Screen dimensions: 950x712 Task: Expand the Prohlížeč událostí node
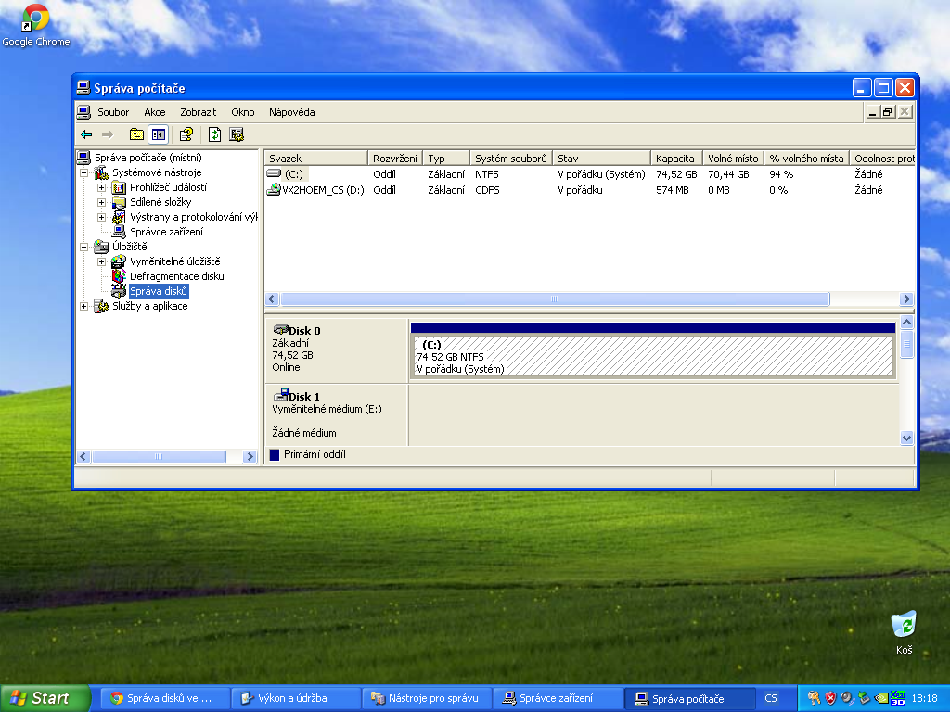102,187
